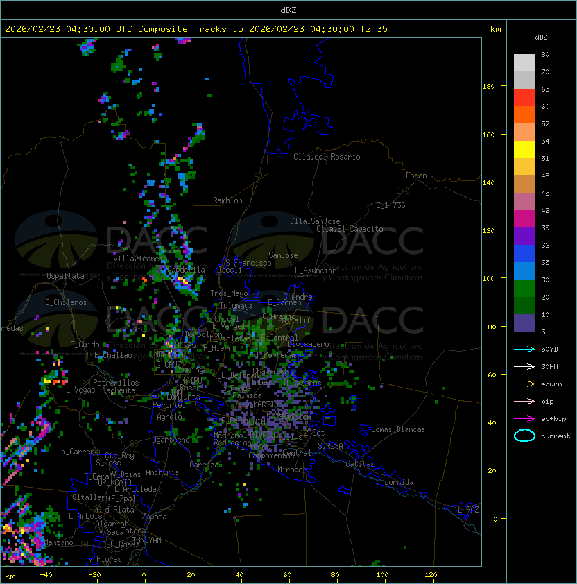Click the cyan 'current' ellipse legend icon
This screenshot has width=577, height=584.
pos(524,436)
